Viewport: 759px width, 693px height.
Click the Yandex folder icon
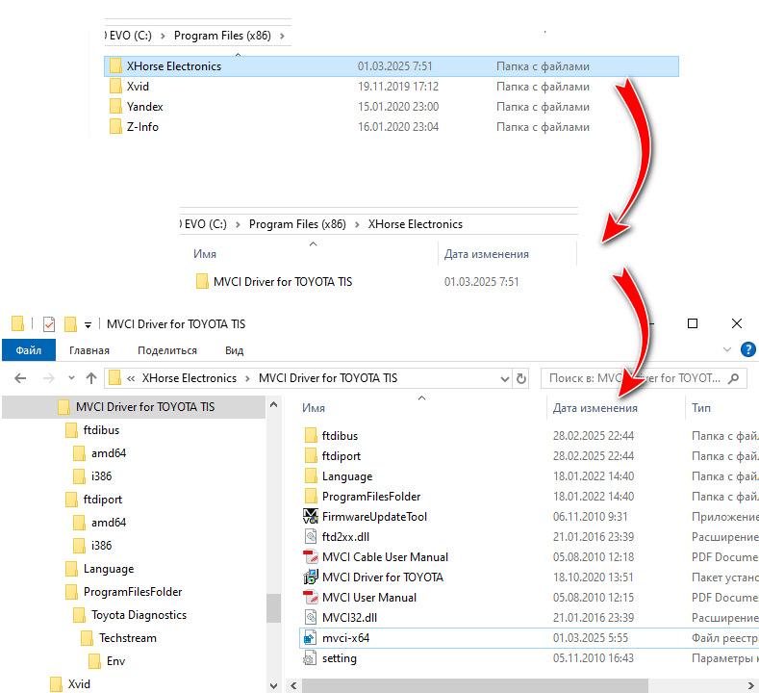coord(115,107)
